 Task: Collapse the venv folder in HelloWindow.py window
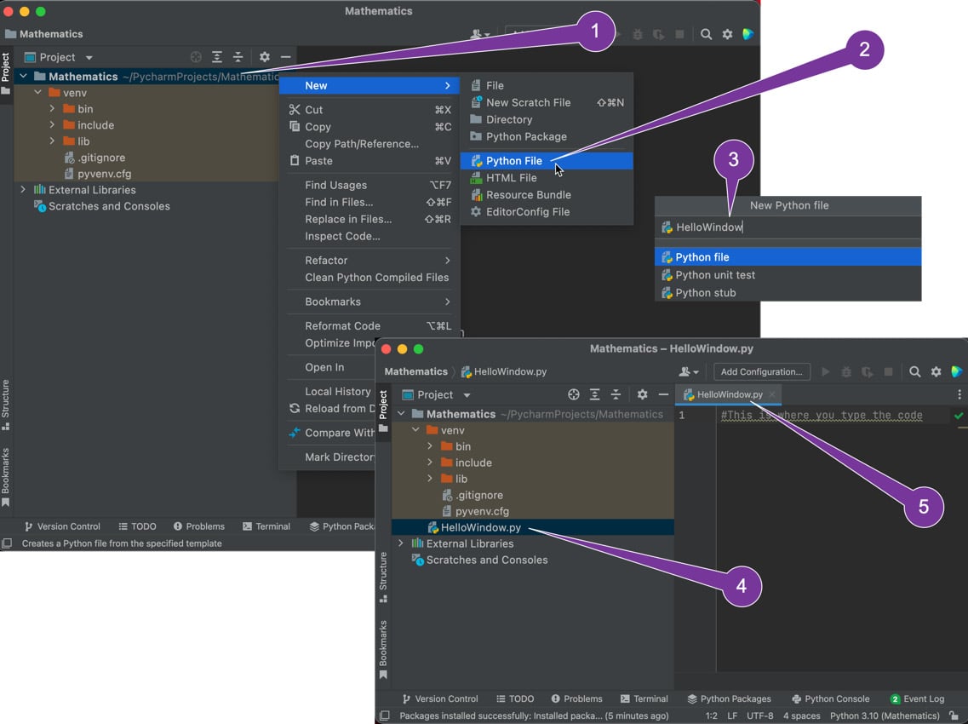(415, 430)
